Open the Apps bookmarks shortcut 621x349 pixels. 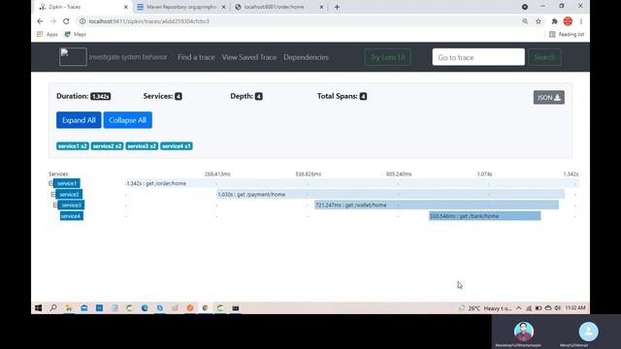tap(48, 35)
